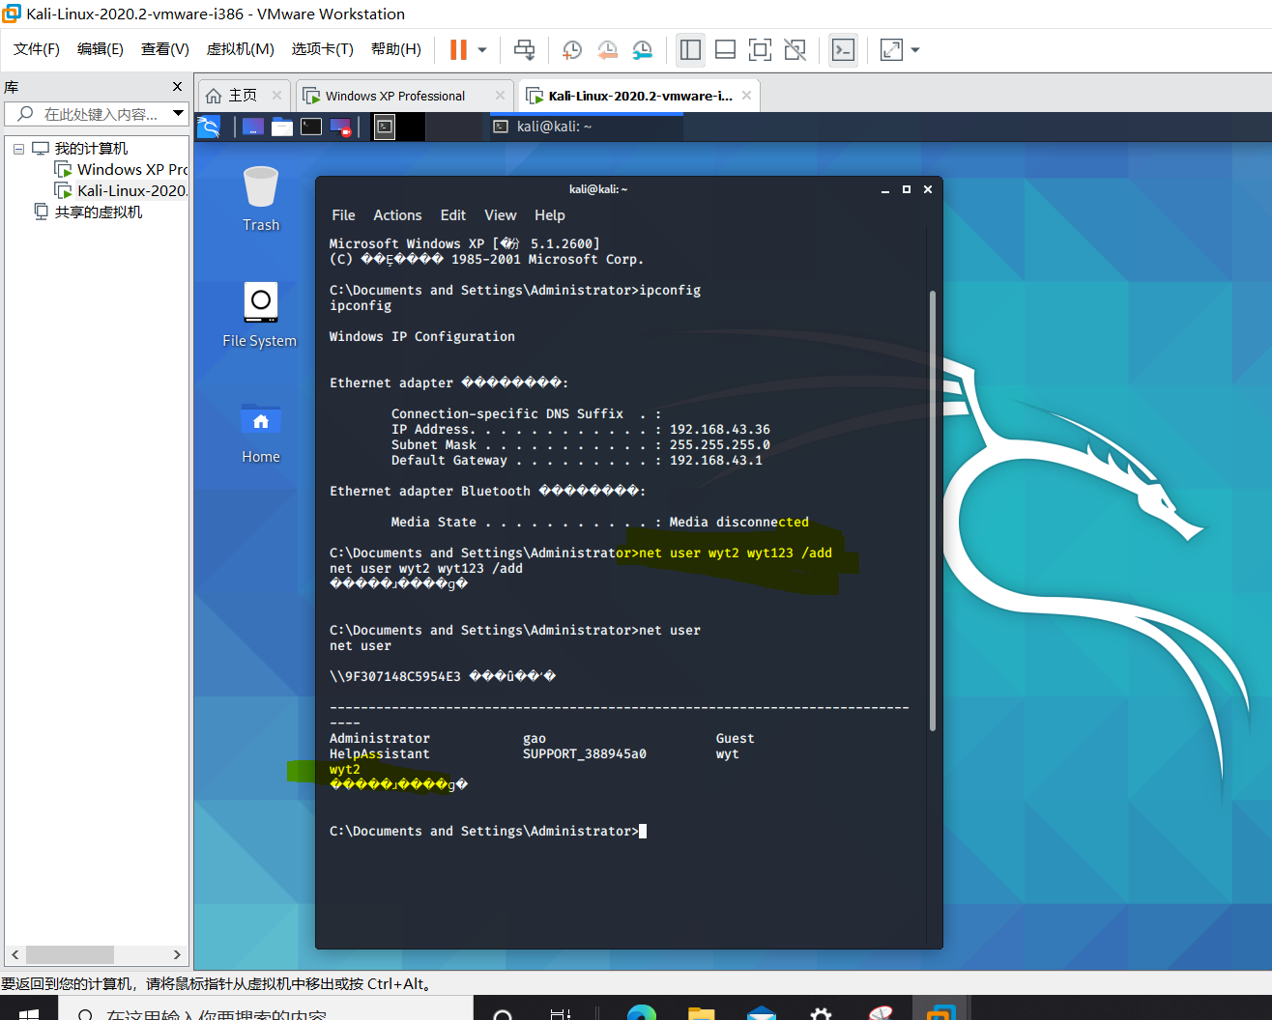Pause the virtual machine with the orange button
The width and height of the screenshot is (1272, 1020).
point(458,49)
